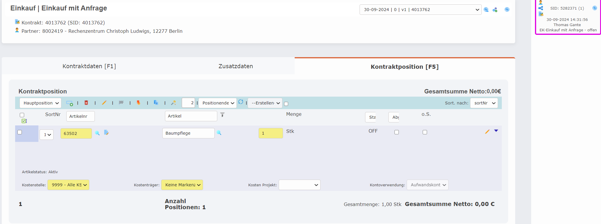The height and width of the screenshot is (224, 601).
Task: Click the plain blue disc icon in header bar
Action: (x=507, y=9)
